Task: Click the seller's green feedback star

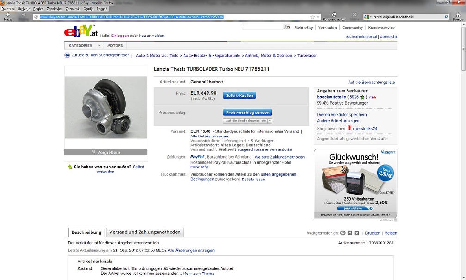Action: click(362, 97)
